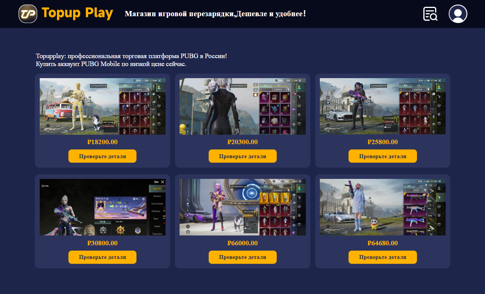This screenshot has width=485, height=294.
Task: Open thumbnail with panda and weapon skins
Action: pyautogui.click(x=383, y=207)
